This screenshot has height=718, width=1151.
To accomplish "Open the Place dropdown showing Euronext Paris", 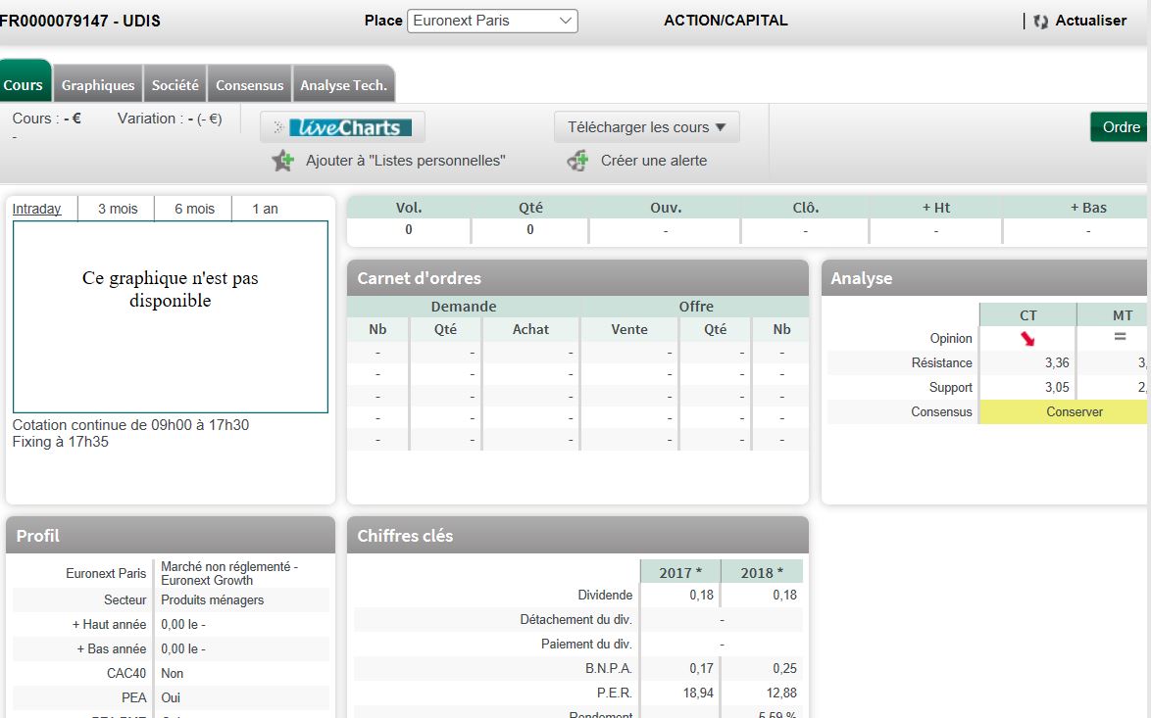I will (x=492, y=21).
